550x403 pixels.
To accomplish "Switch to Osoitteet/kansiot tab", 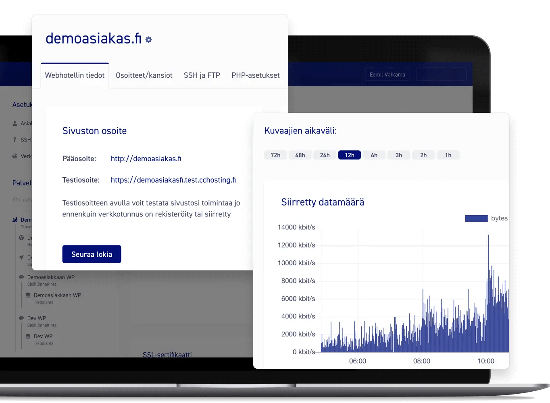I will pyautogui.click(x=144, y=75).
